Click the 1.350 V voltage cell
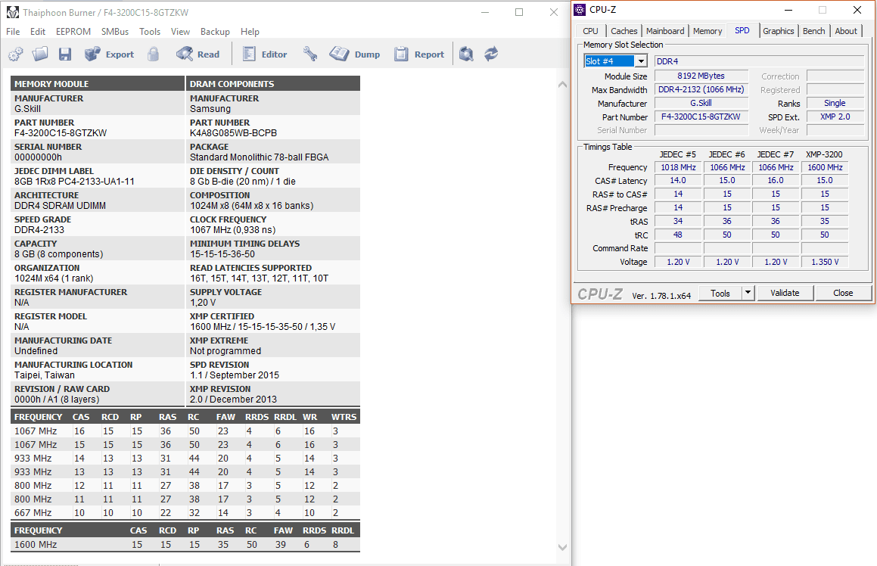 825,262
